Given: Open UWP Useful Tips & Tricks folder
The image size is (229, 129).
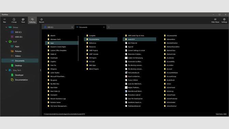Looking at the screenshot, I should pyautogui.click(x=139, y=35).
